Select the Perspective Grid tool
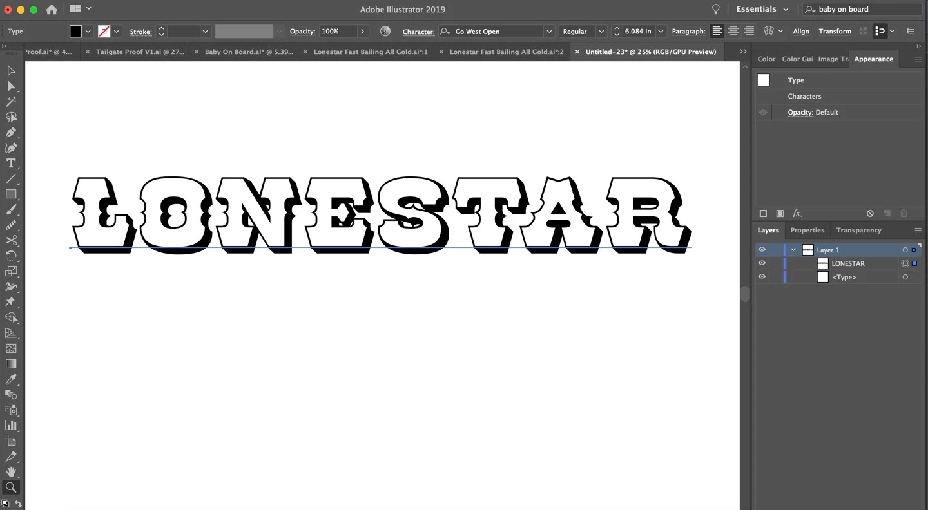 click(11, 333)
